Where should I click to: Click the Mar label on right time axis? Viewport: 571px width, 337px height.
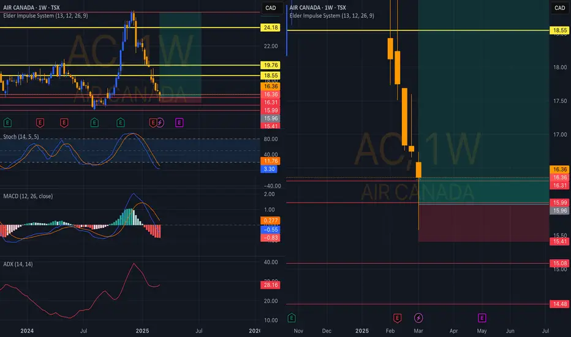tap(418, 331)
